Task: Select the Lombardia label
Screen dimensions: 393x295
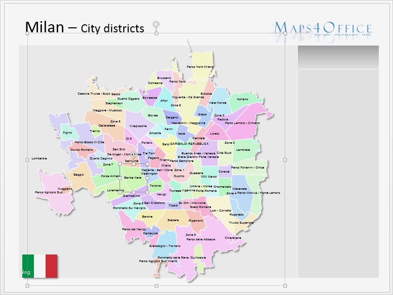Action: coord(39,158)
